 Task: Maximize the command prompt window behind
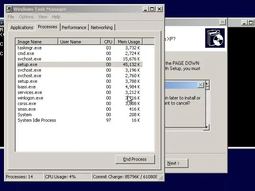click(251, 23)
